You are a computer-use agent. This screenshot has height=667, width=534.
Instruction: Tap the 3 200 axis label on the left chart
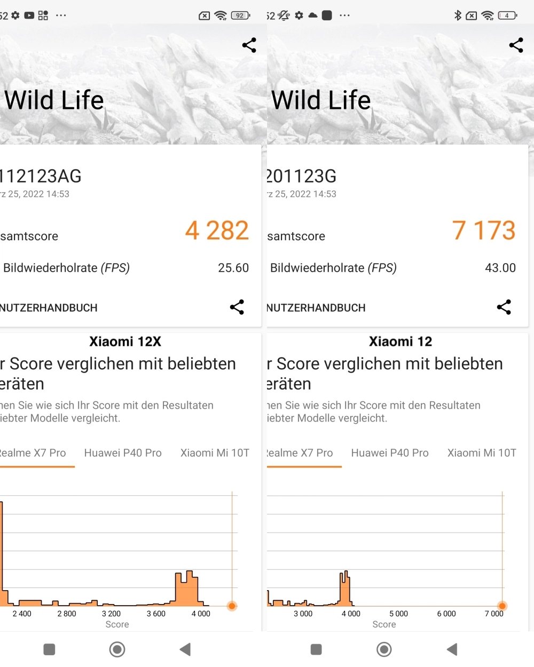tap(111, 614)
